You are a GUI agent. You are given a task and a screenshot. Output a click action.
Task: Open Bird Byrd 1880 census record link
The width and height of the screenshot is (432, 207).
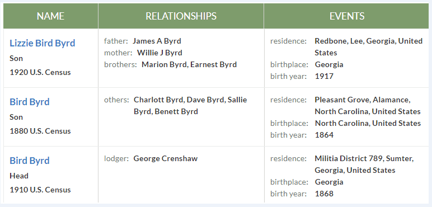[30, 102]
